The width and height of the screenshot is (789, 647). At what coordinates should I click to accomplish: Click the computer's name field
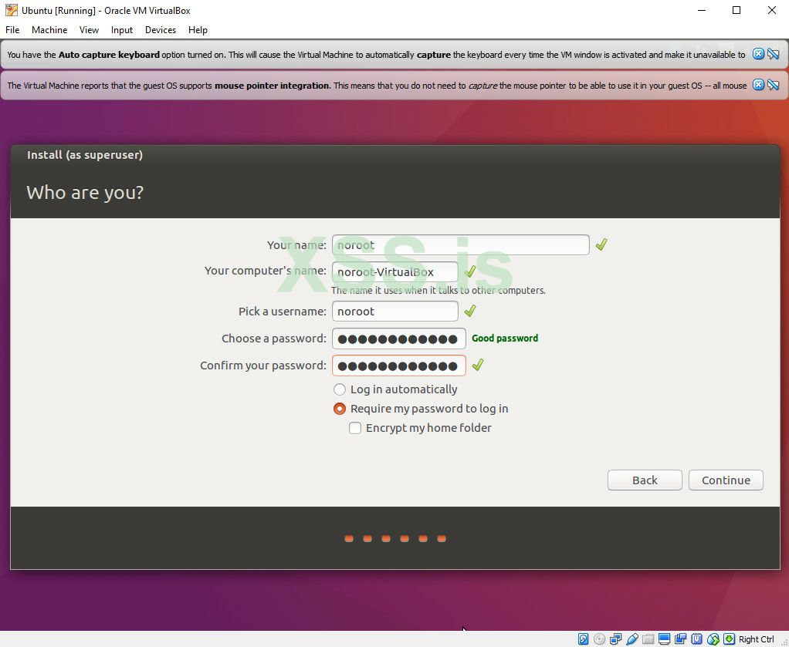(395, 272)
